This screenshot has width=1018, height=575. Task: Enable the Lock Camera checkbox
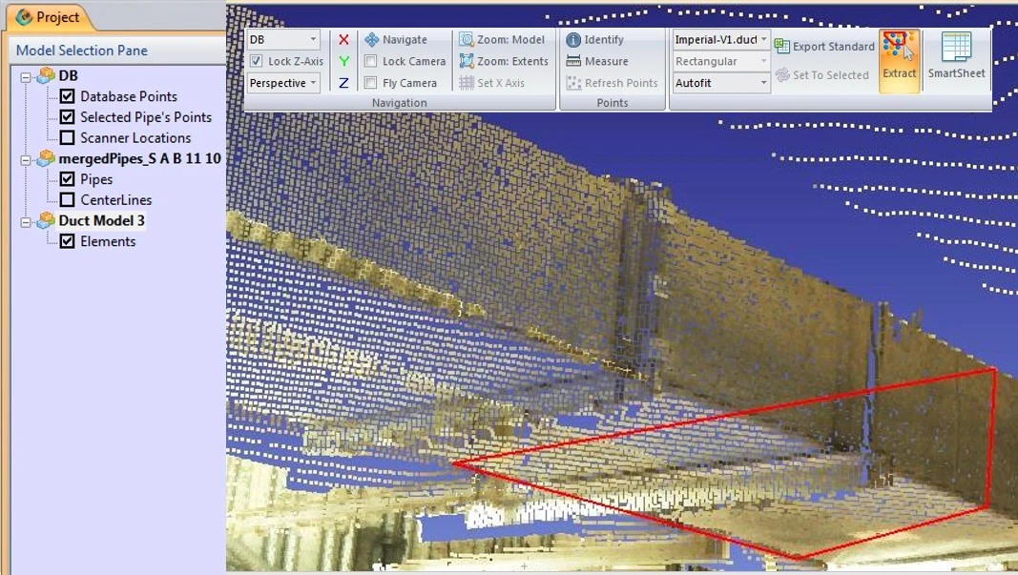(370, 61)
